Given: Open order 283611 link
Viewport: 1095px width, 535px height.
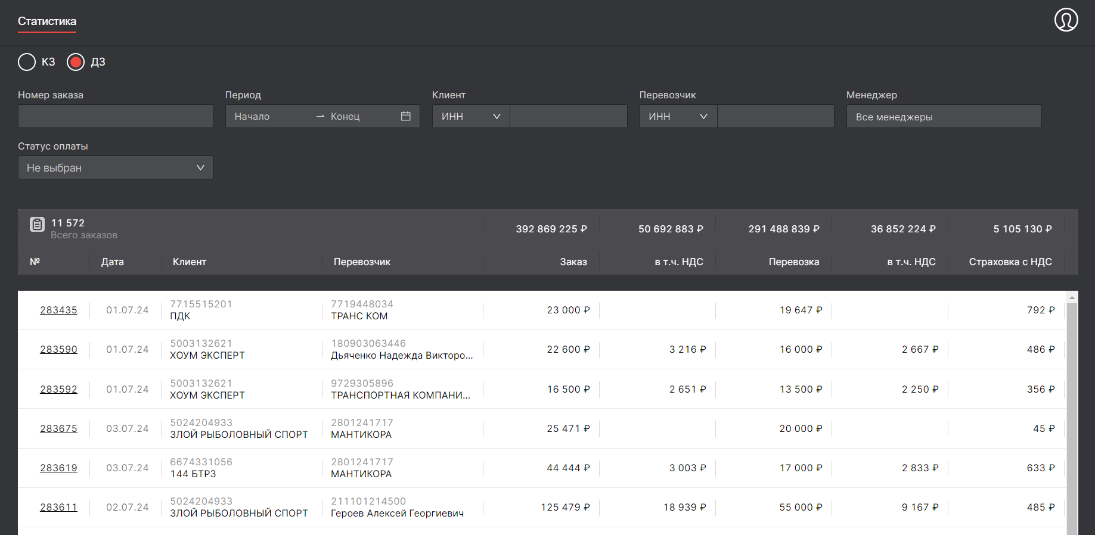Looking at the screenshot, I should [x=58, y=507].
